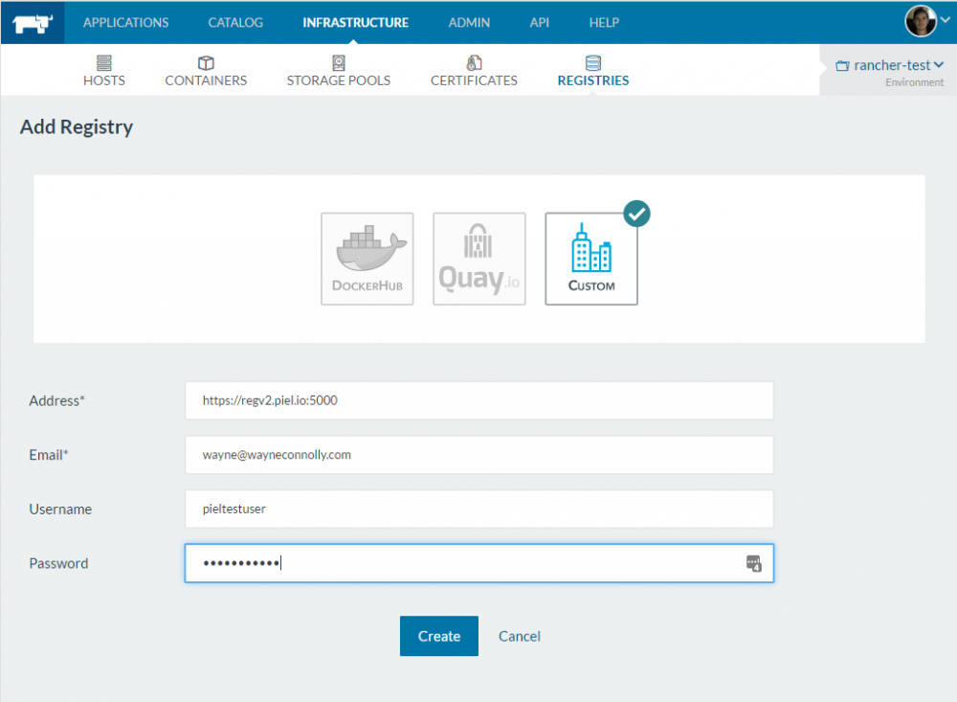
Task: Select the Containers infrastructure icon
Action: pos(205,62)
